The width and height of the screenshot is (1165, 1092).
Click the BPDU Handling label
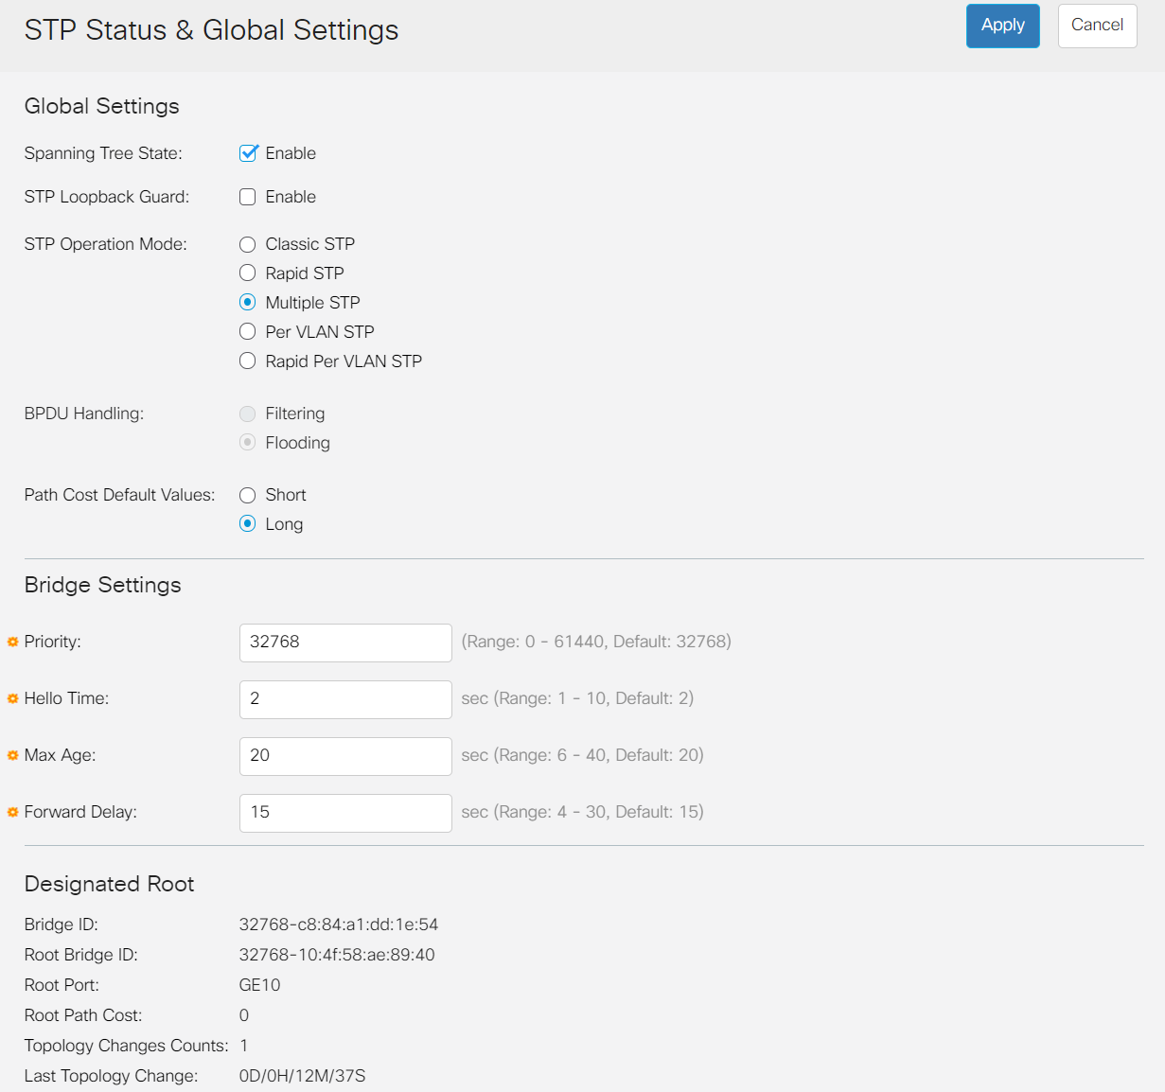(84, 414)
